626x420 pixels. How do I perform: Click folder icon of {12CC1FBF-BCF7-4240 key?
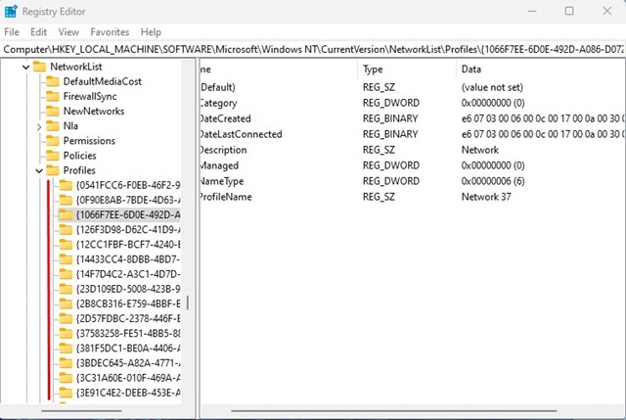click(x=66, y=244)
